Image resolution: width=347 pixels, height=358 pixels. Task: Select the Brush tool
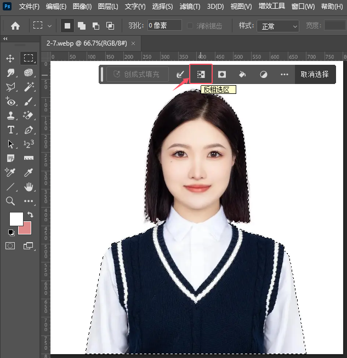29,102
